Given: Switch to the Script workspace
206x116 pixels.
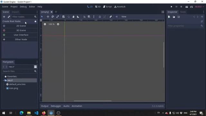Looking at the screenshot, I should [x=108, y=6].
